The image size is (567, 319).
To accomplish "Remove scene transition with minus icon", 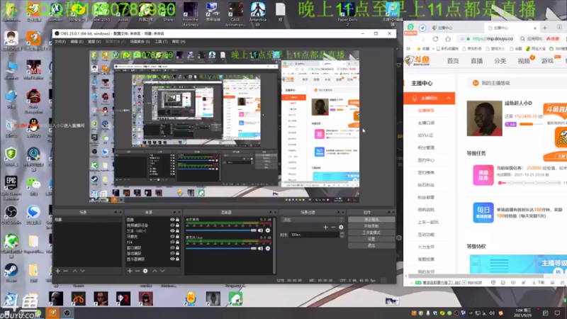I will (333, 227).
